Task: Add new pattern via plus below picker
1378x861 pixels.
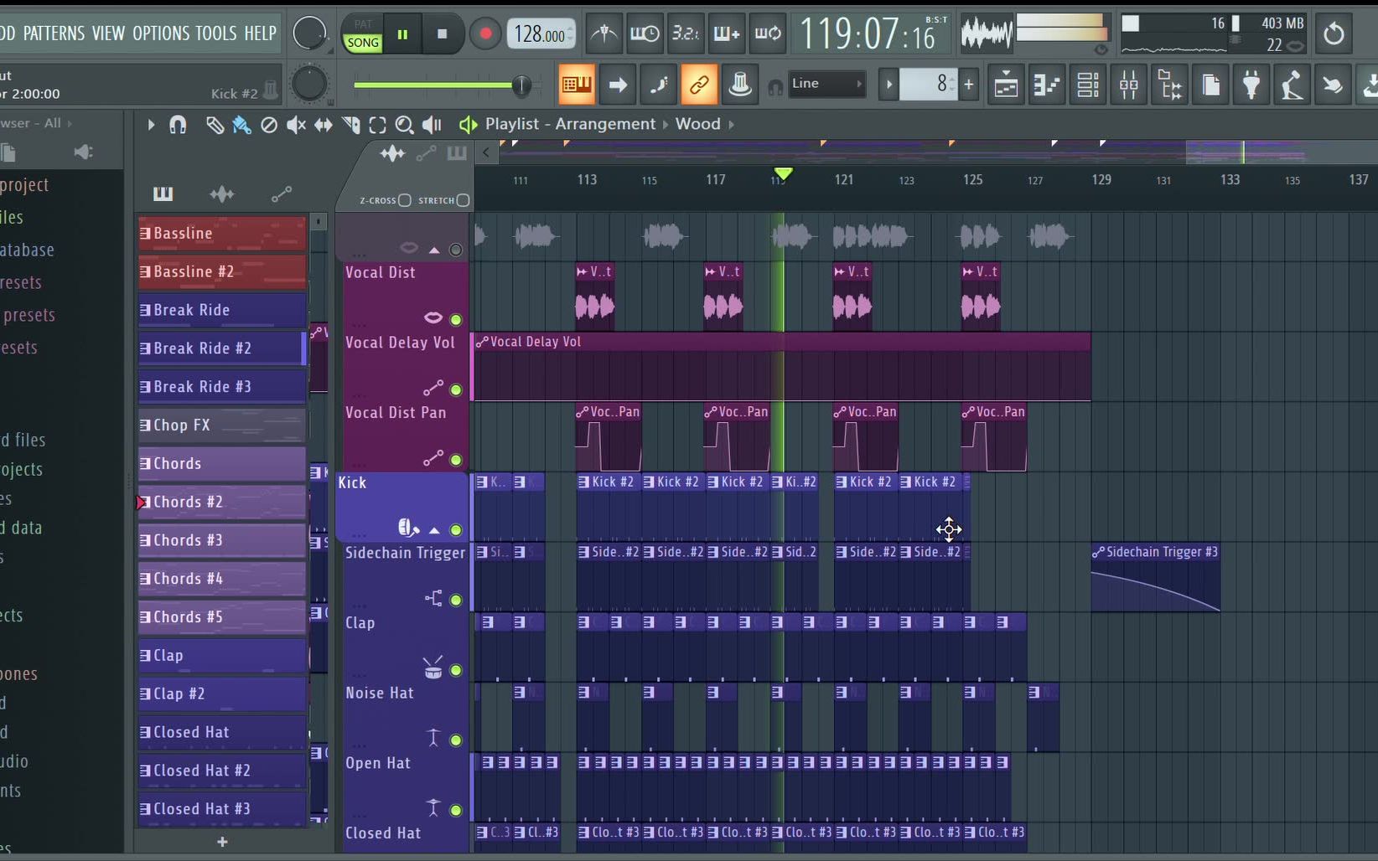Action: point(222,842)
